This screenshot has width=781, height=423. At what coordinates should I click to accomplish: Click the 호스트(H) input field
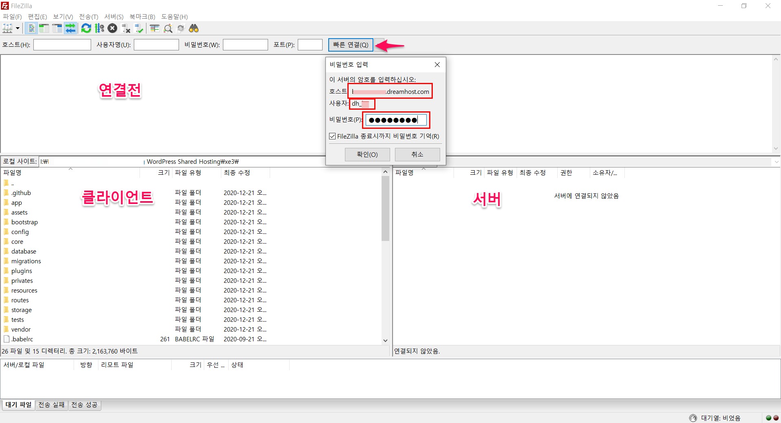point(62,45)
